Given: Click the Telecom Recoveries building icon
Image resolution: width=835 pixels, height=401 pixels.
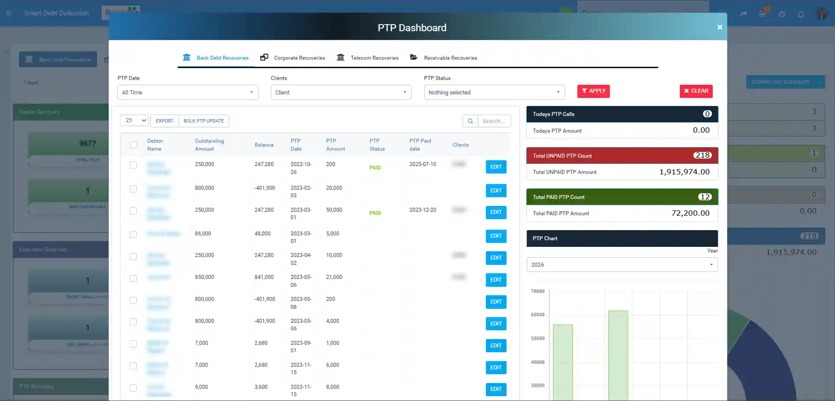Looking at the screenshot, I should click(x=341, y=58).
